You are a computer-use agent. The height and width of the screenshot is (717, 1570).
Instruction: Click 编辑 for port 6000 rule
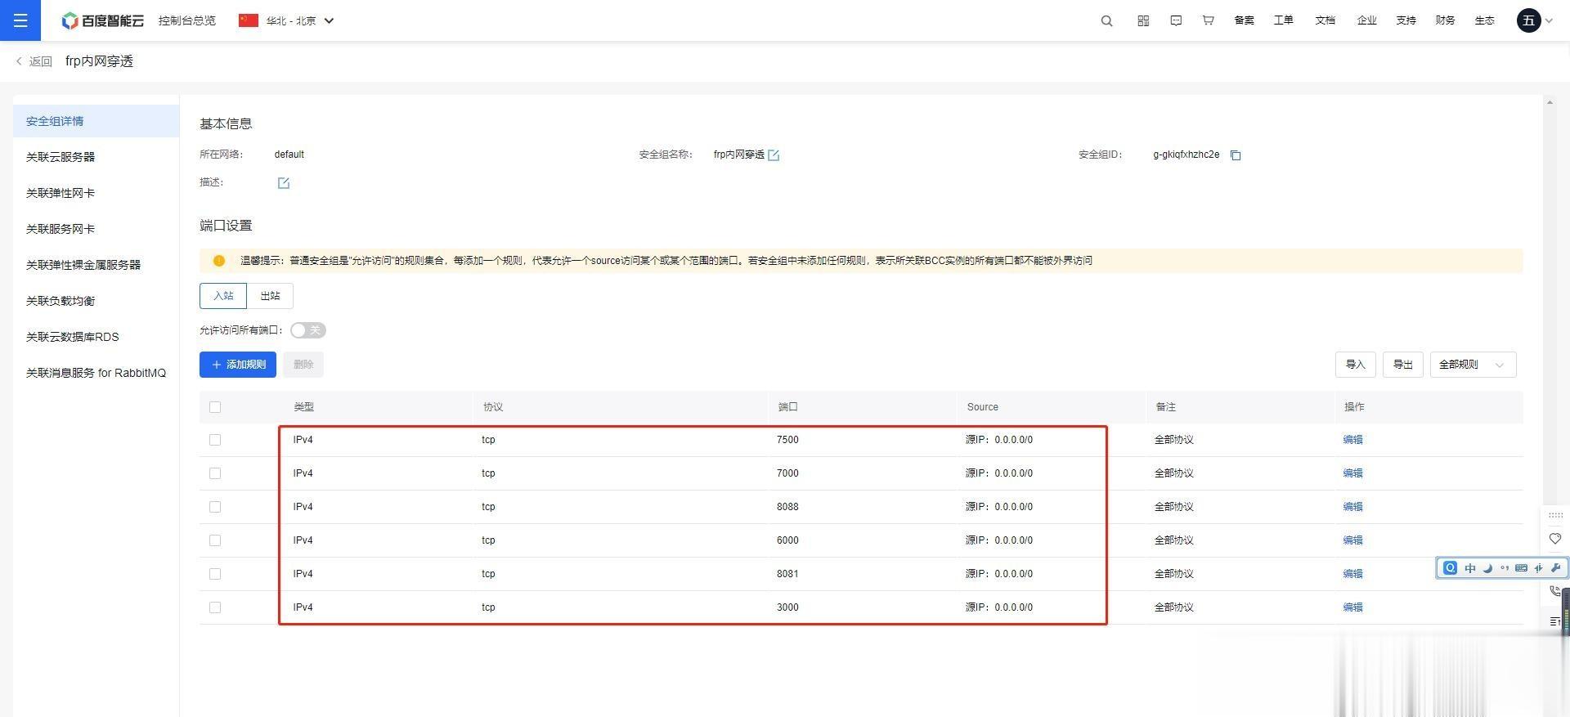click(x=1352, y=540)
